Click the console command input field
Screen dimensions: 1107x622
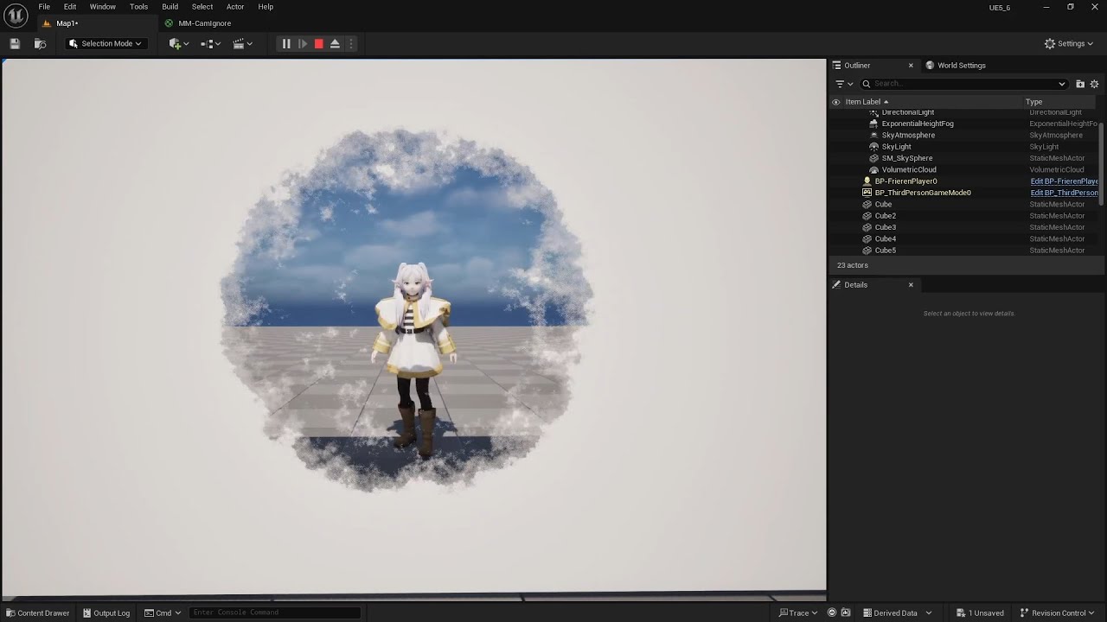(274, 612)
